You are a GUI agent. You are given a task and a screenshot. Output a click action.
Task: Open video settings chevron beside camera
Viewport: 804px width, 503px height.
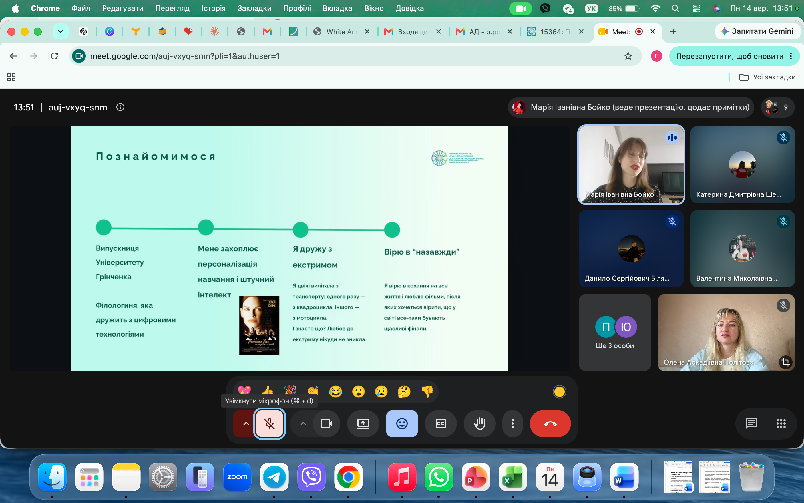303,423
